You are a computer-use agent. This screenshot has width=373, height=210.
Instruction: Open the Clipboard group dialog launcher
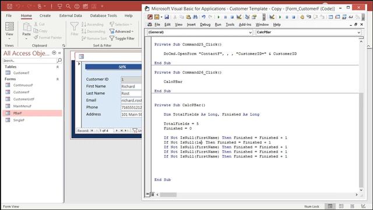[64, 45]
